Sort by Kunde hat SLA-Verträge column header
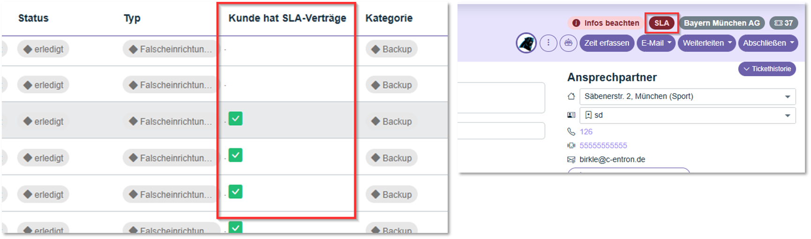Screen dimensions: 811x239 coord(287,18)
